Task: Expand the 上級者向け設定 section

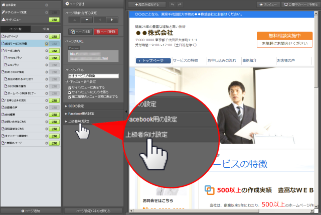Action: click(x=79, y=121)
